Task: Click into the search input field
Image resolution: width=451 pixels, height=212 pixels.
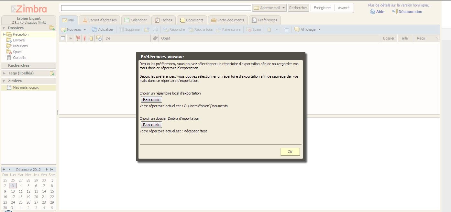Action: point(156,8)
